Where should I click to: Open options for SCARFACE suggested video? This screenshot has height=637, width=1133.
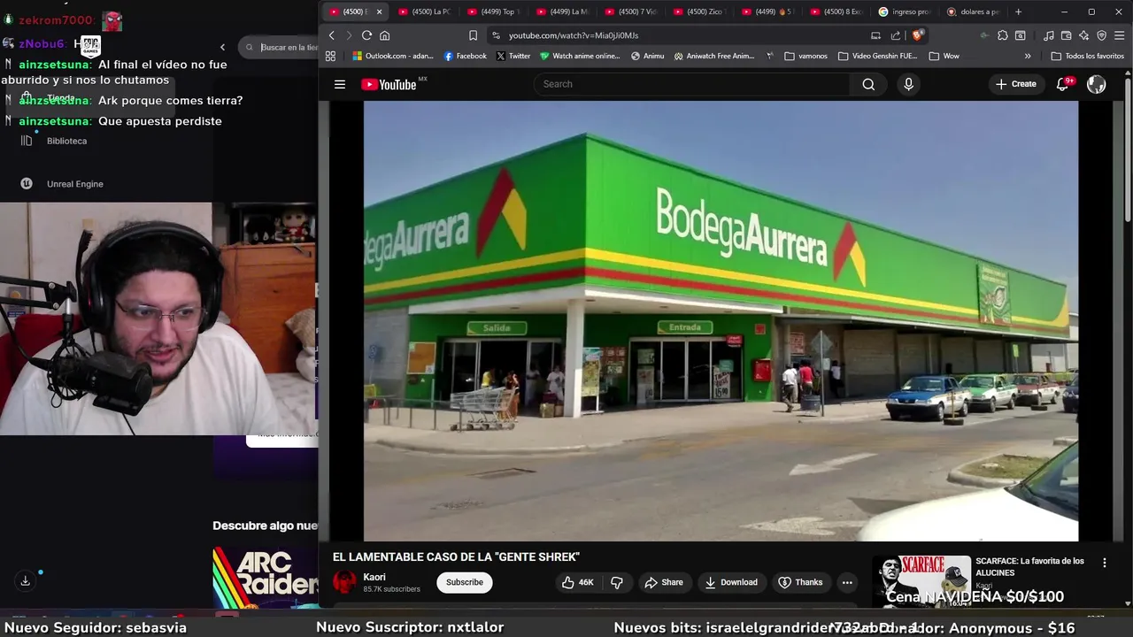click(1104, 563)
